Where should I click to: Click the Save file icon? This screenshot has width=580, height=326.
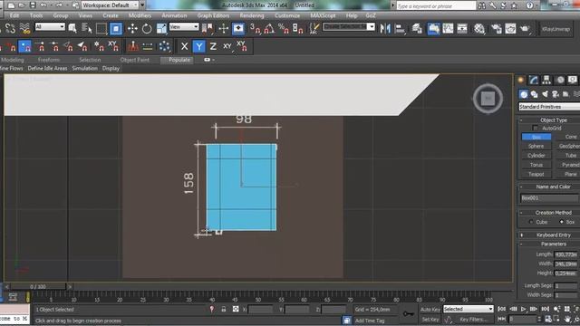click(33, 5)
